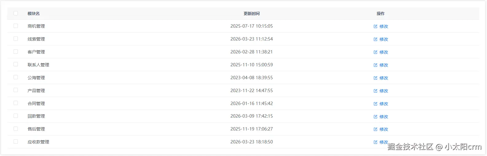Image resolution: width=487 pixels, height=156 pixels.
Task: Tick the checkbox for 应收款管理
Action: (x=16, y=142)
